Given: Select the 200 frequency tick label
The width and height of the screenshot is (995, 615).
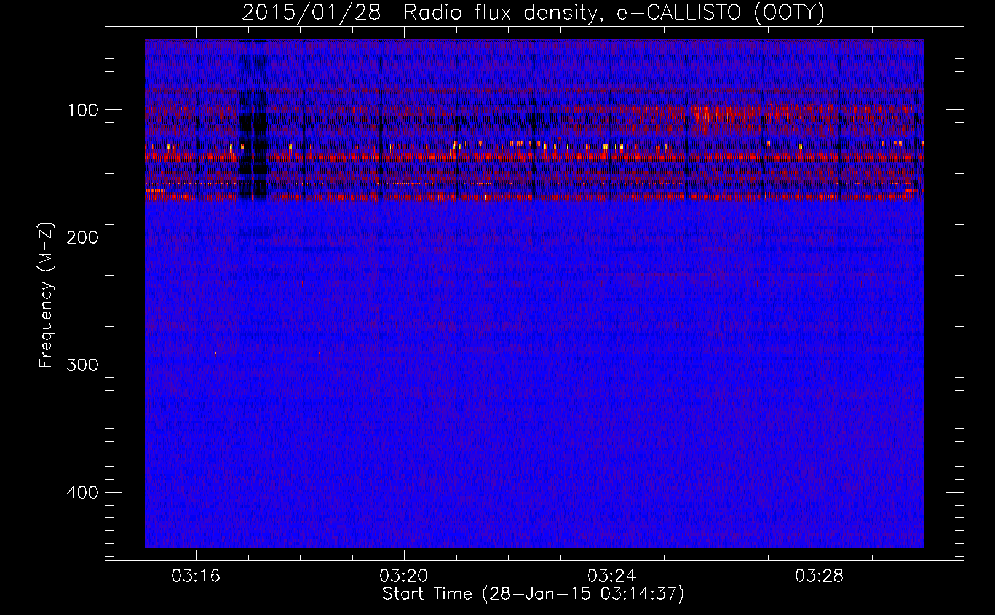Looking at the screenshot, I should [x=82, y=237].
